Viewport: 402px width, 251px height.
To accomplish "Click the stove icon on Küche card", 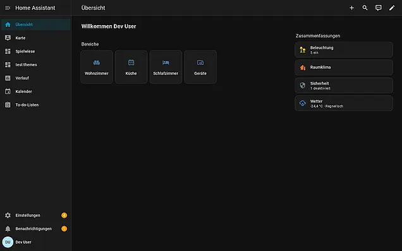I will [x=131, y=62].
